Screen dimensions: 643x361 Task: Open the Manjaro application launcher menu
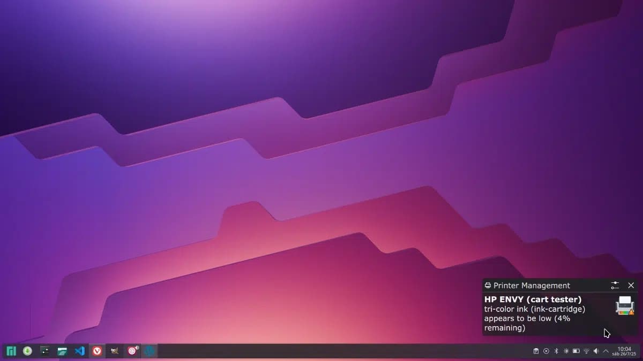tap(11, 351)
